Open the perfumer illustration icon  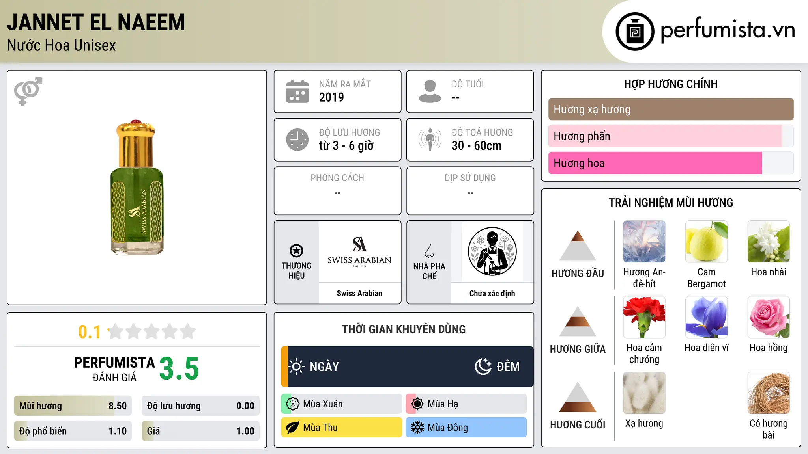coord(492,251)
